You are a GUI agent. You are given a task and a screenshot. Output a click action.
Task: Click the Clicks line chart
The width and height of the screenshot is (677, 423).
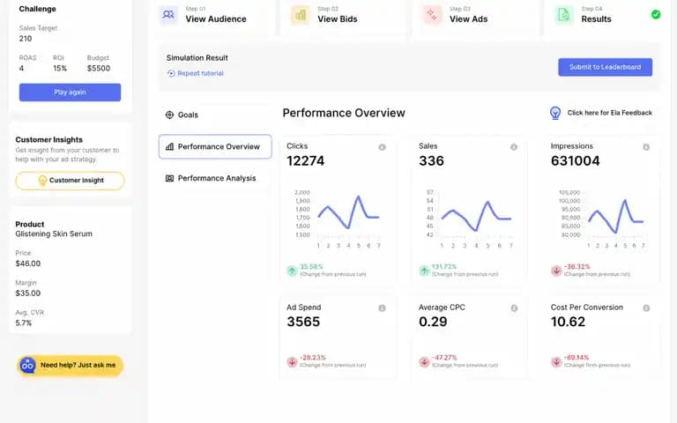pos(338,218)
